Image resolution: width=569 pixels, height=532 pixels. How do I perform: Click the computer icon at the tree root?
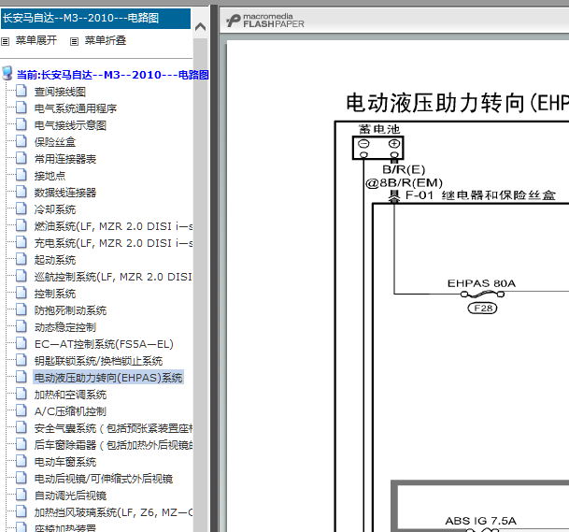pyautogui.click(x=7, y=73)
